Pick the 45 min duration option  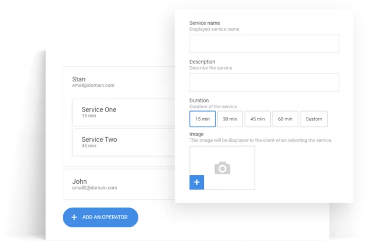tap(257, 119)
